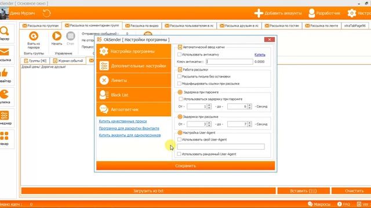Enable Использовать рандомный User-Agent checkbox
371x208 pixels.
179,154
